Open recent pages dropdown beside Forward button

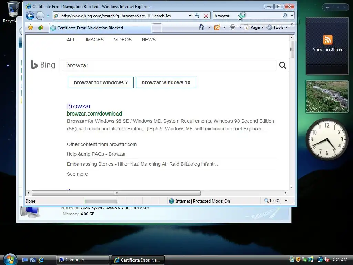tap(48, 16)
